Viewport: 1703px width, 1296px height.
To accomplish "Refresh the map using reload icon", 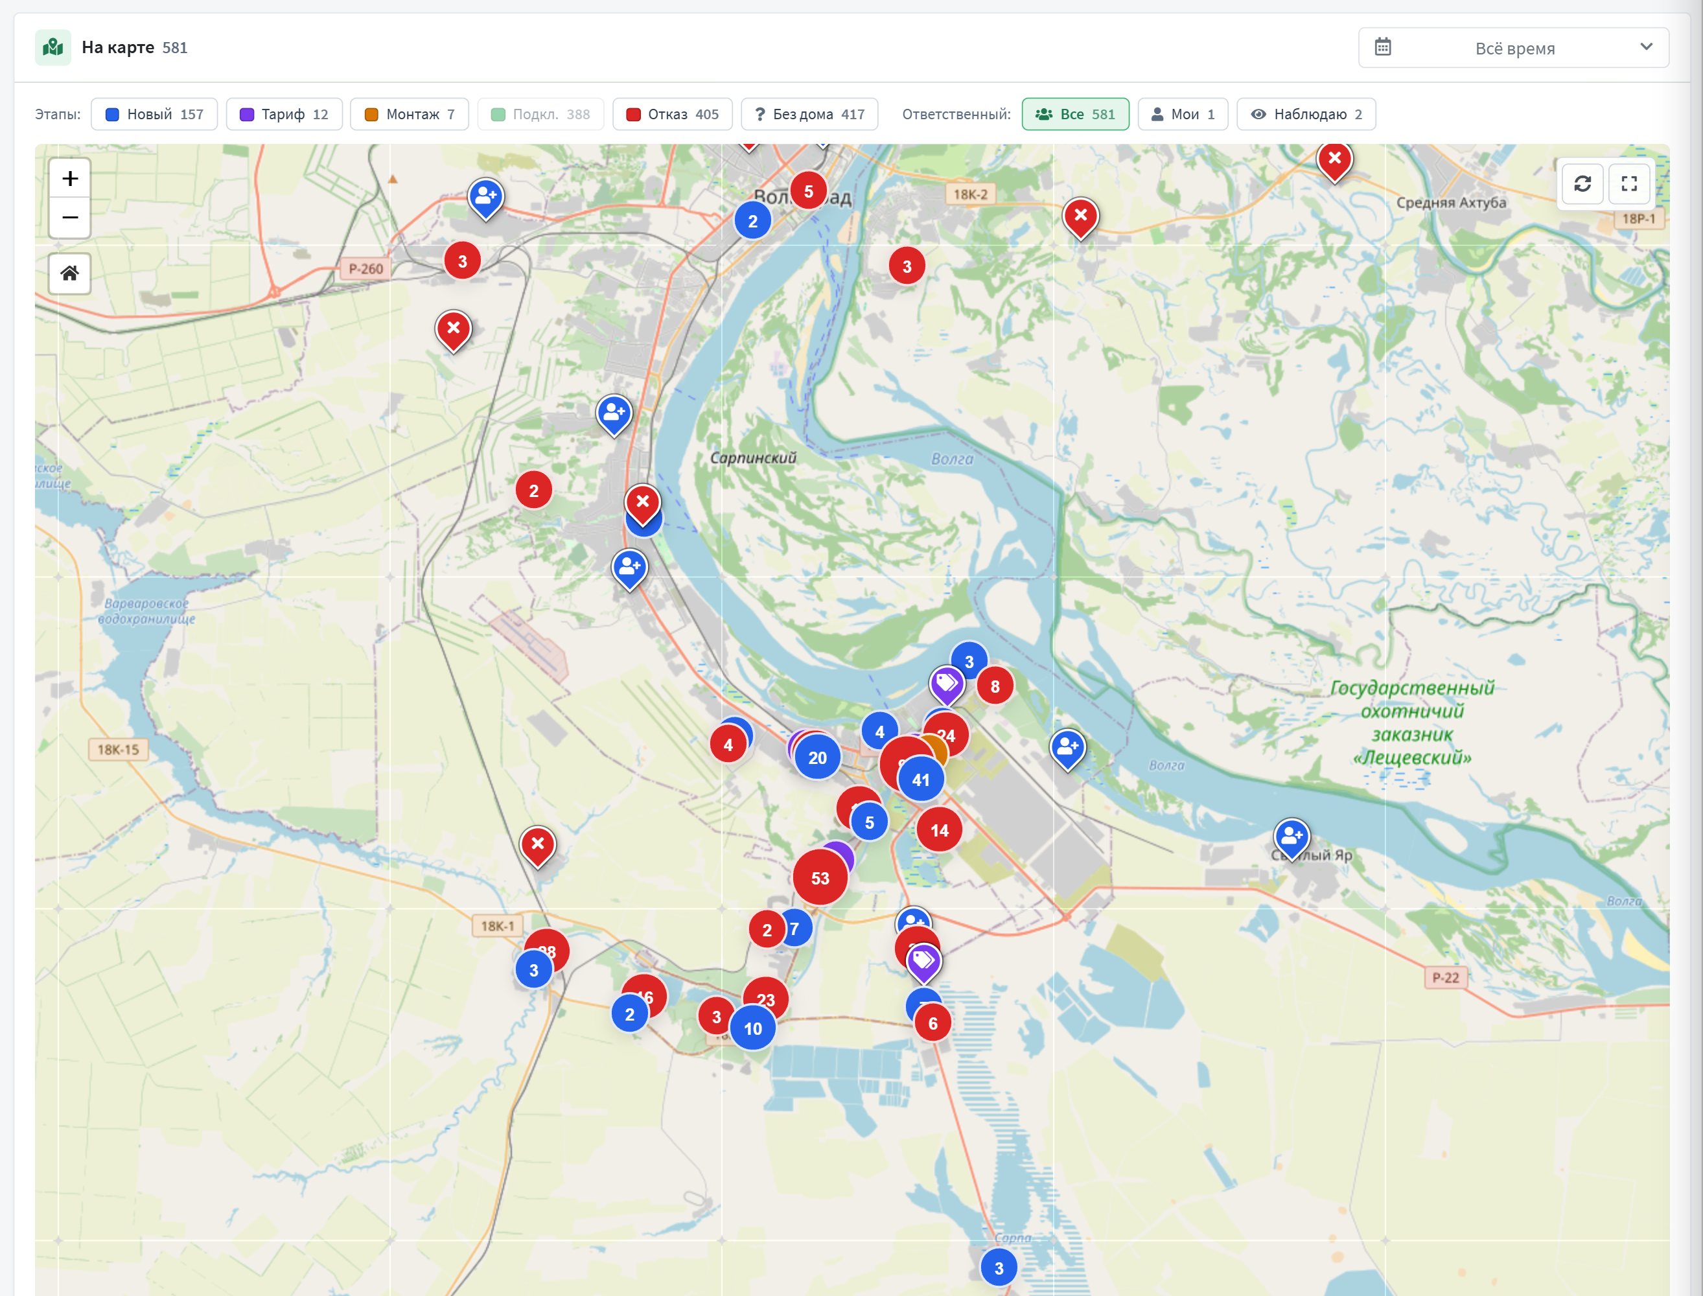I will pos(1582,183).
